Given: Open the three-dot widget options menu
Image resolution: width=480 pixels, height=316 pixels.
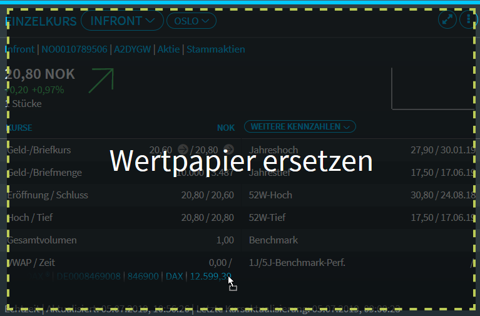Looking at the screenshot, I should (x=467, y=20).
